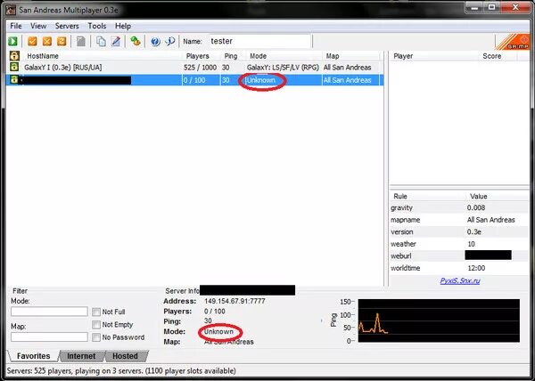Screen dimensions: 535x381
Task: Click the grey disk toolbar icon
Action: coord(81,41)
